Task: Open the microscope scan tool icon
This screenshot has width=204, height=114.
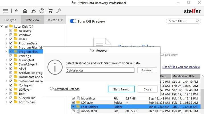Action: click(33, 11)
